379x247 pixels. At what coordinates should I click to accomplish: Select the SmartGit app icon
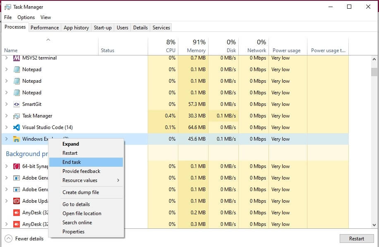tap(17, 104)
